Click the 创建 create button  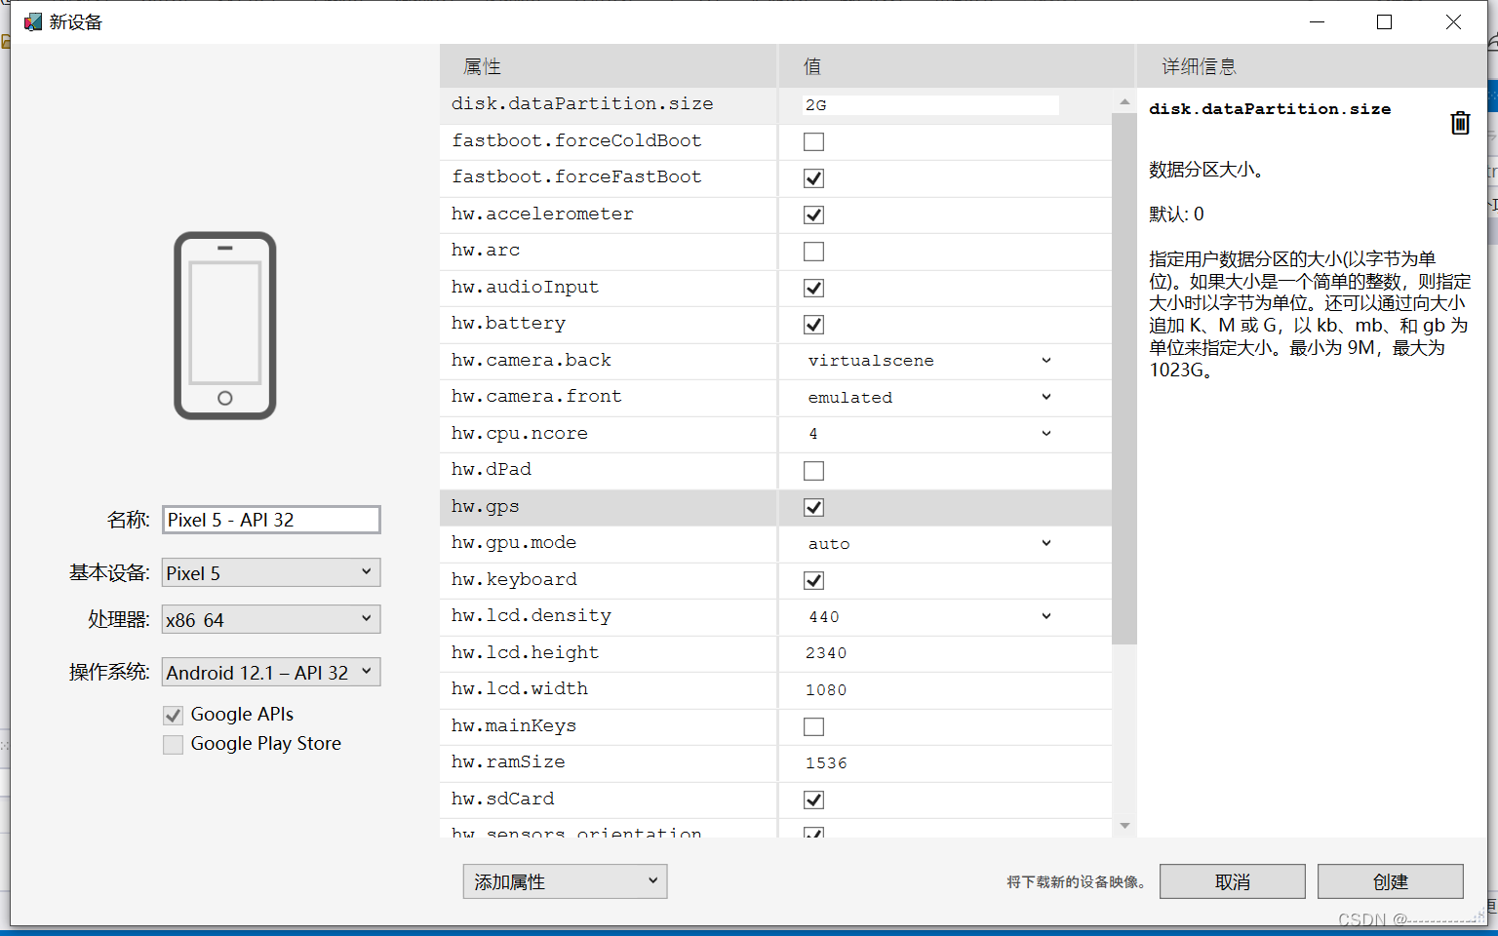click(x=1390, y=881)
